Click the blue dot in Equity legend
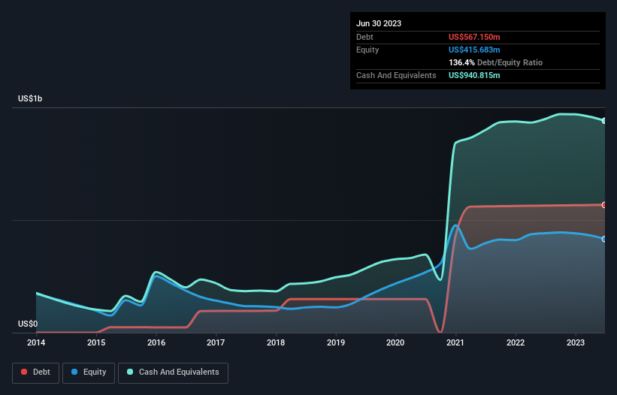 coord(74,372)
